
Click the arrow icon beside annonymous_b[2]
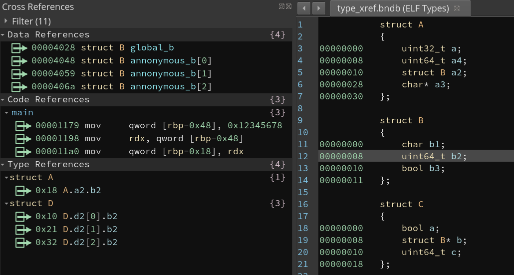pyautogui.click(x=19, y=87)
